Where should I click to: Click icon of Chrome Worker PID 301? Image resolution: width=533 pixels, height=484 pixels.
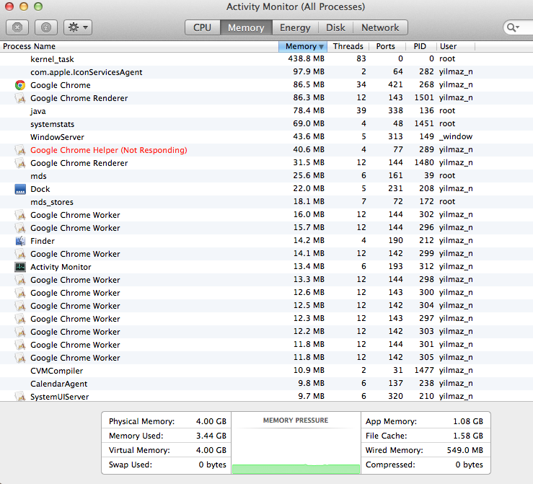[x=20, y=345]
